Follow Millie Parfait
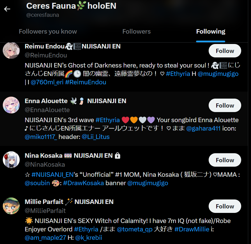 click(x=225, y=206)
